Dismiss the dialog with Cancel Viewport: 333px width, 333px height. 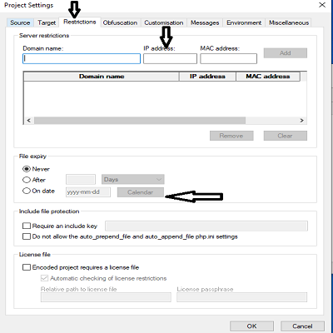tap(302, 326)
